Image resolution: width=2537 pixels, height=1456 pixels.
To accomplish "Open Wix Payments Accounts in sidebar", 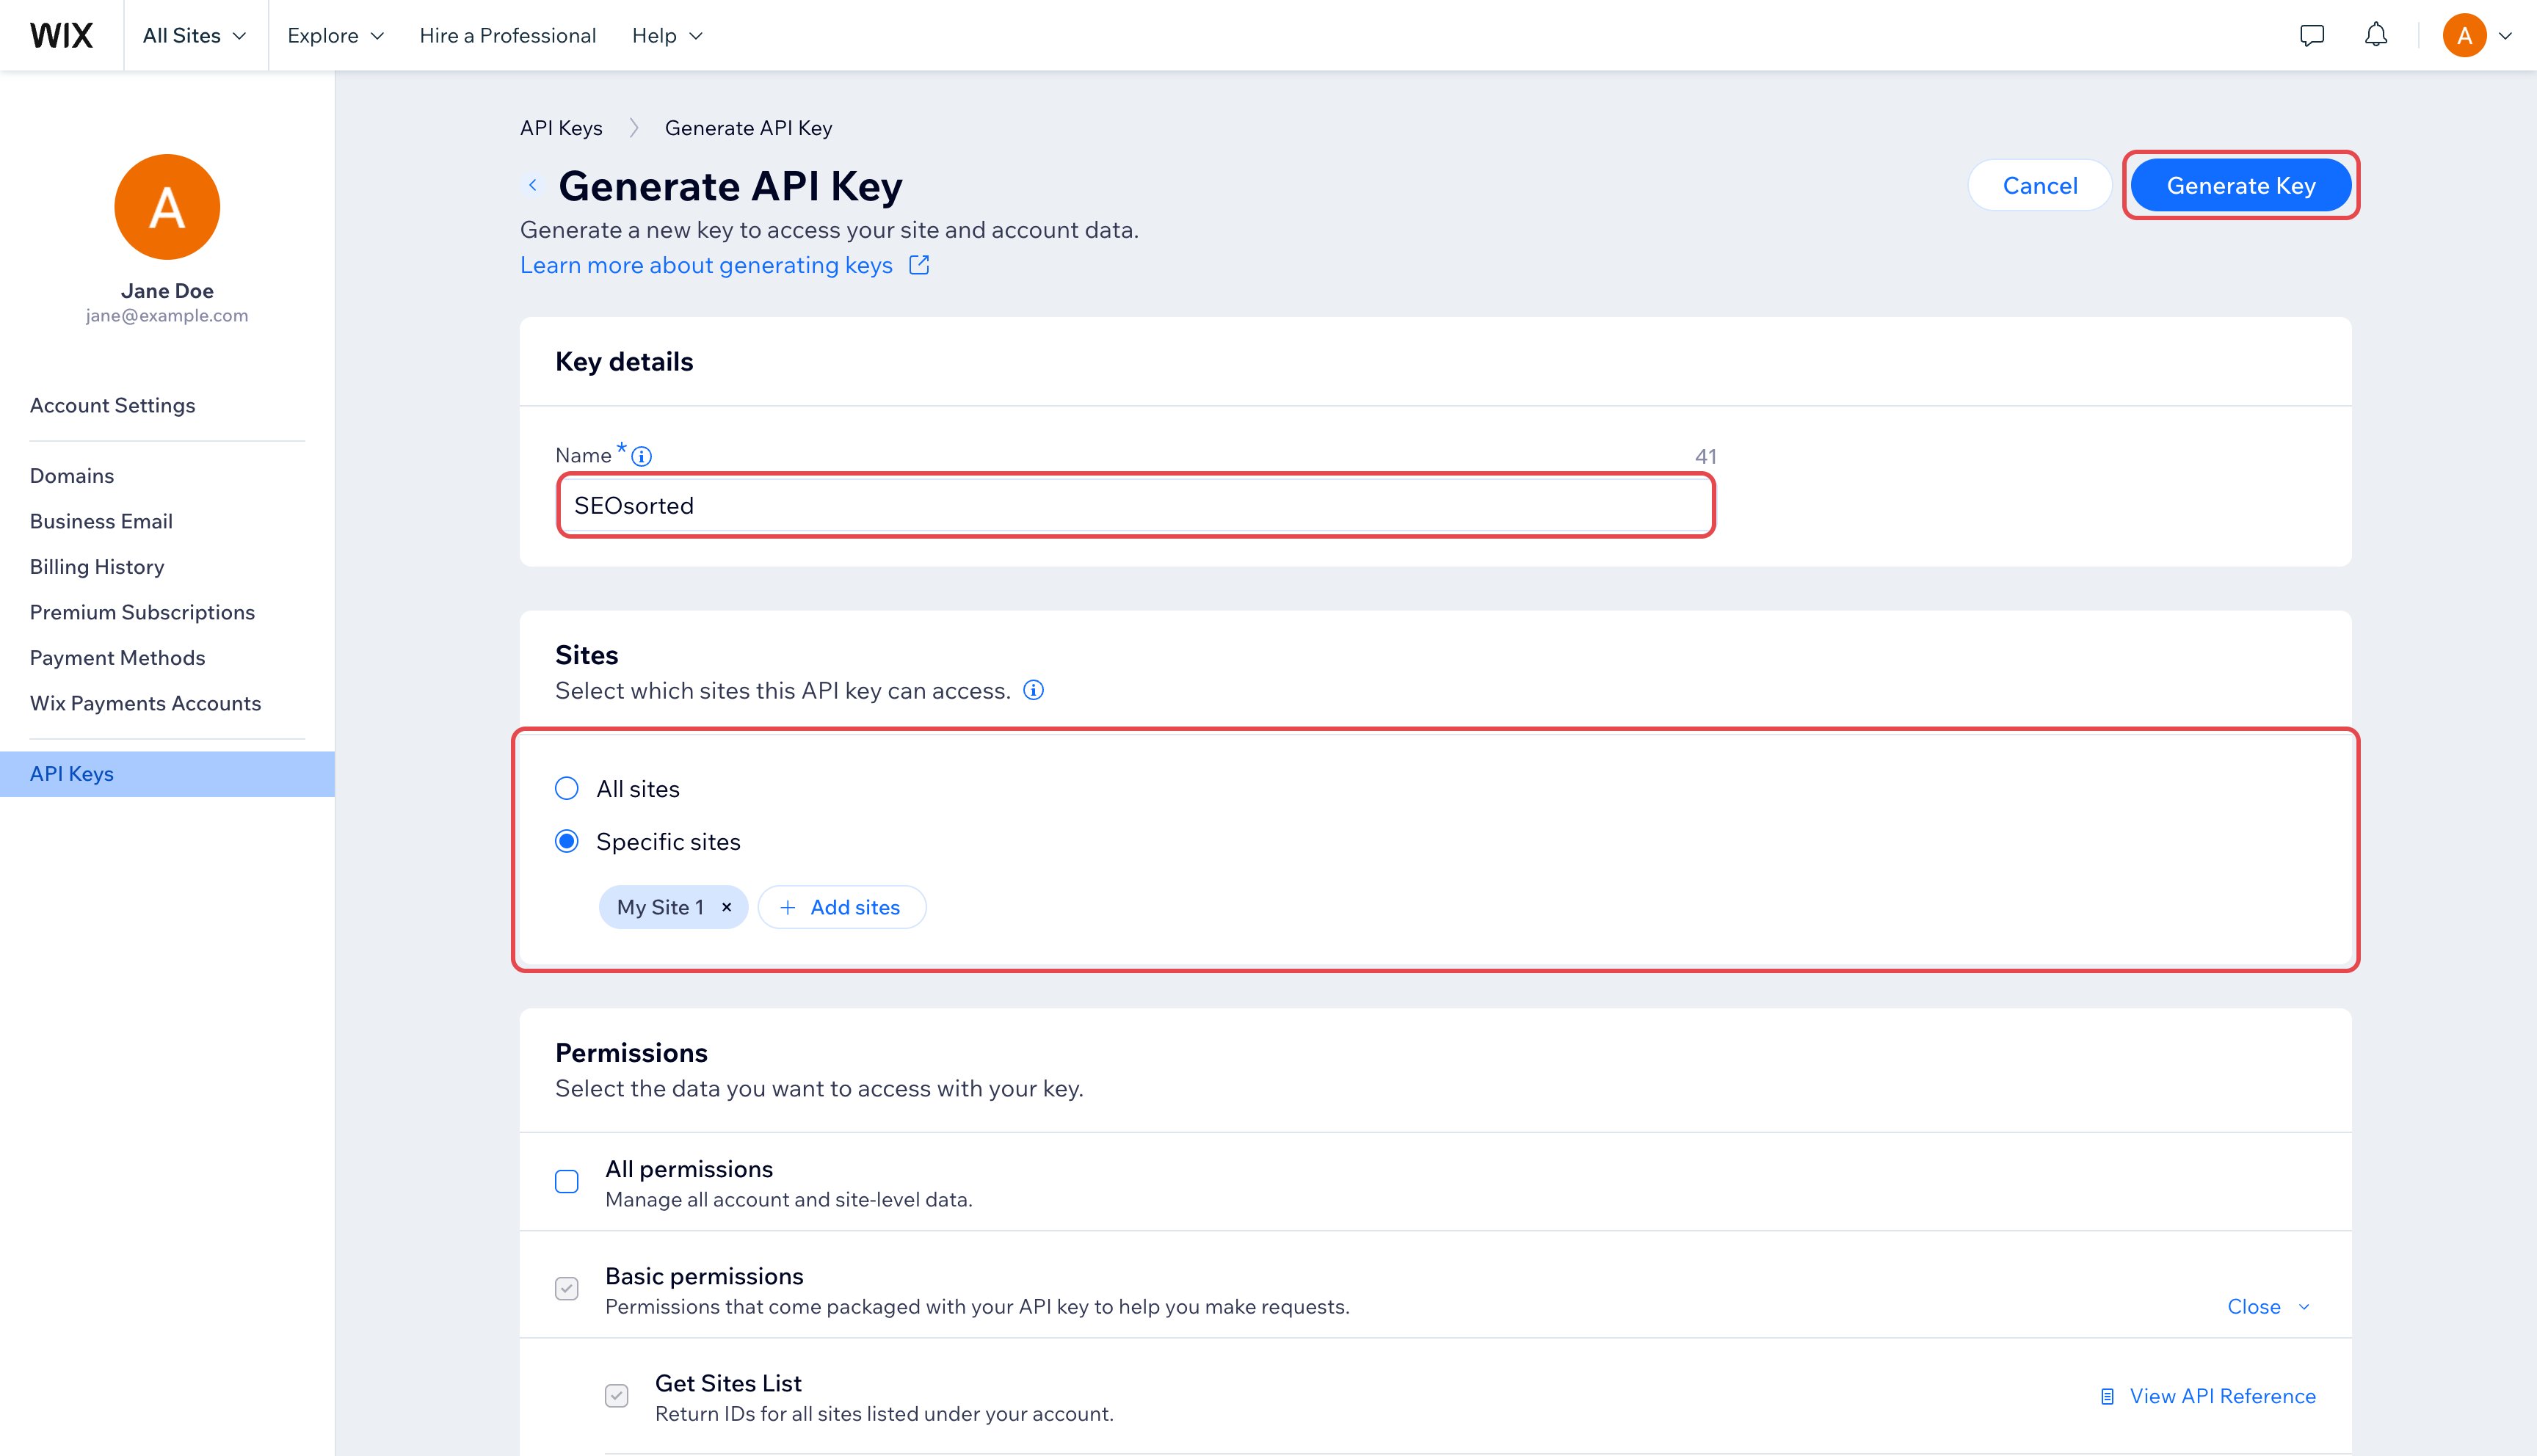I will (x=145, y=703).
